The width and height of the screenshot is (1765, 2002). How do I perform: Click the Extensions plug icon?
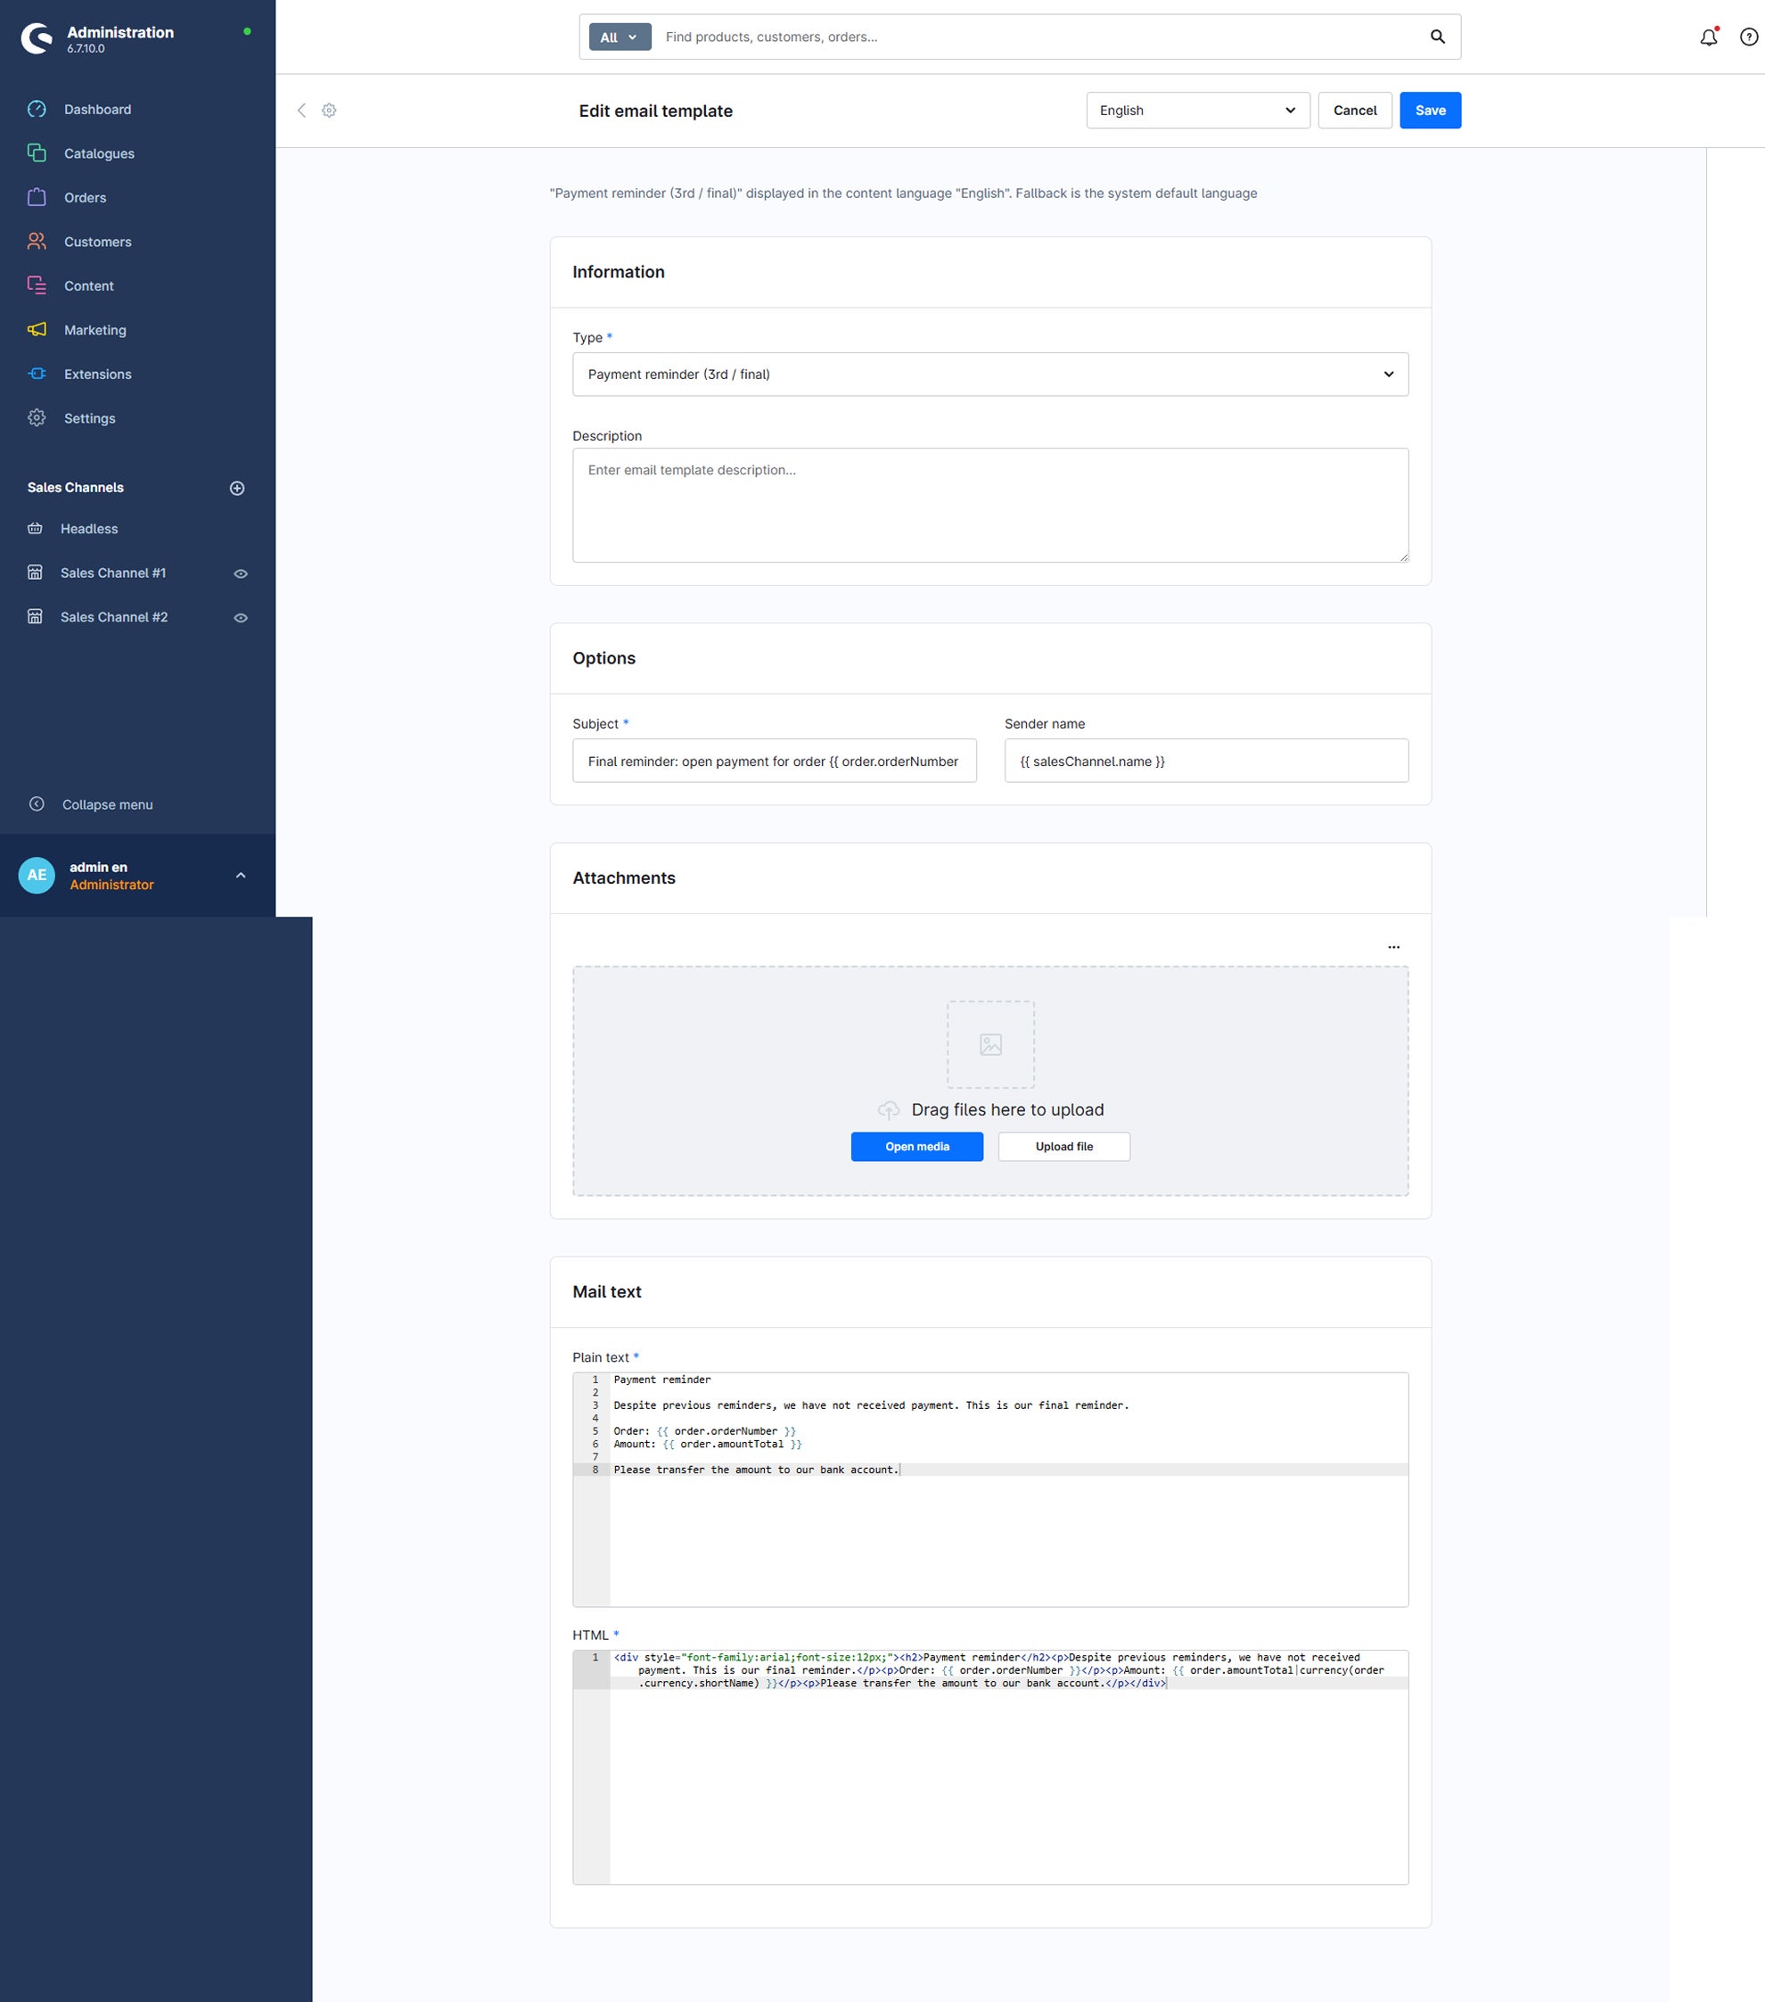[x=37, y=373]
